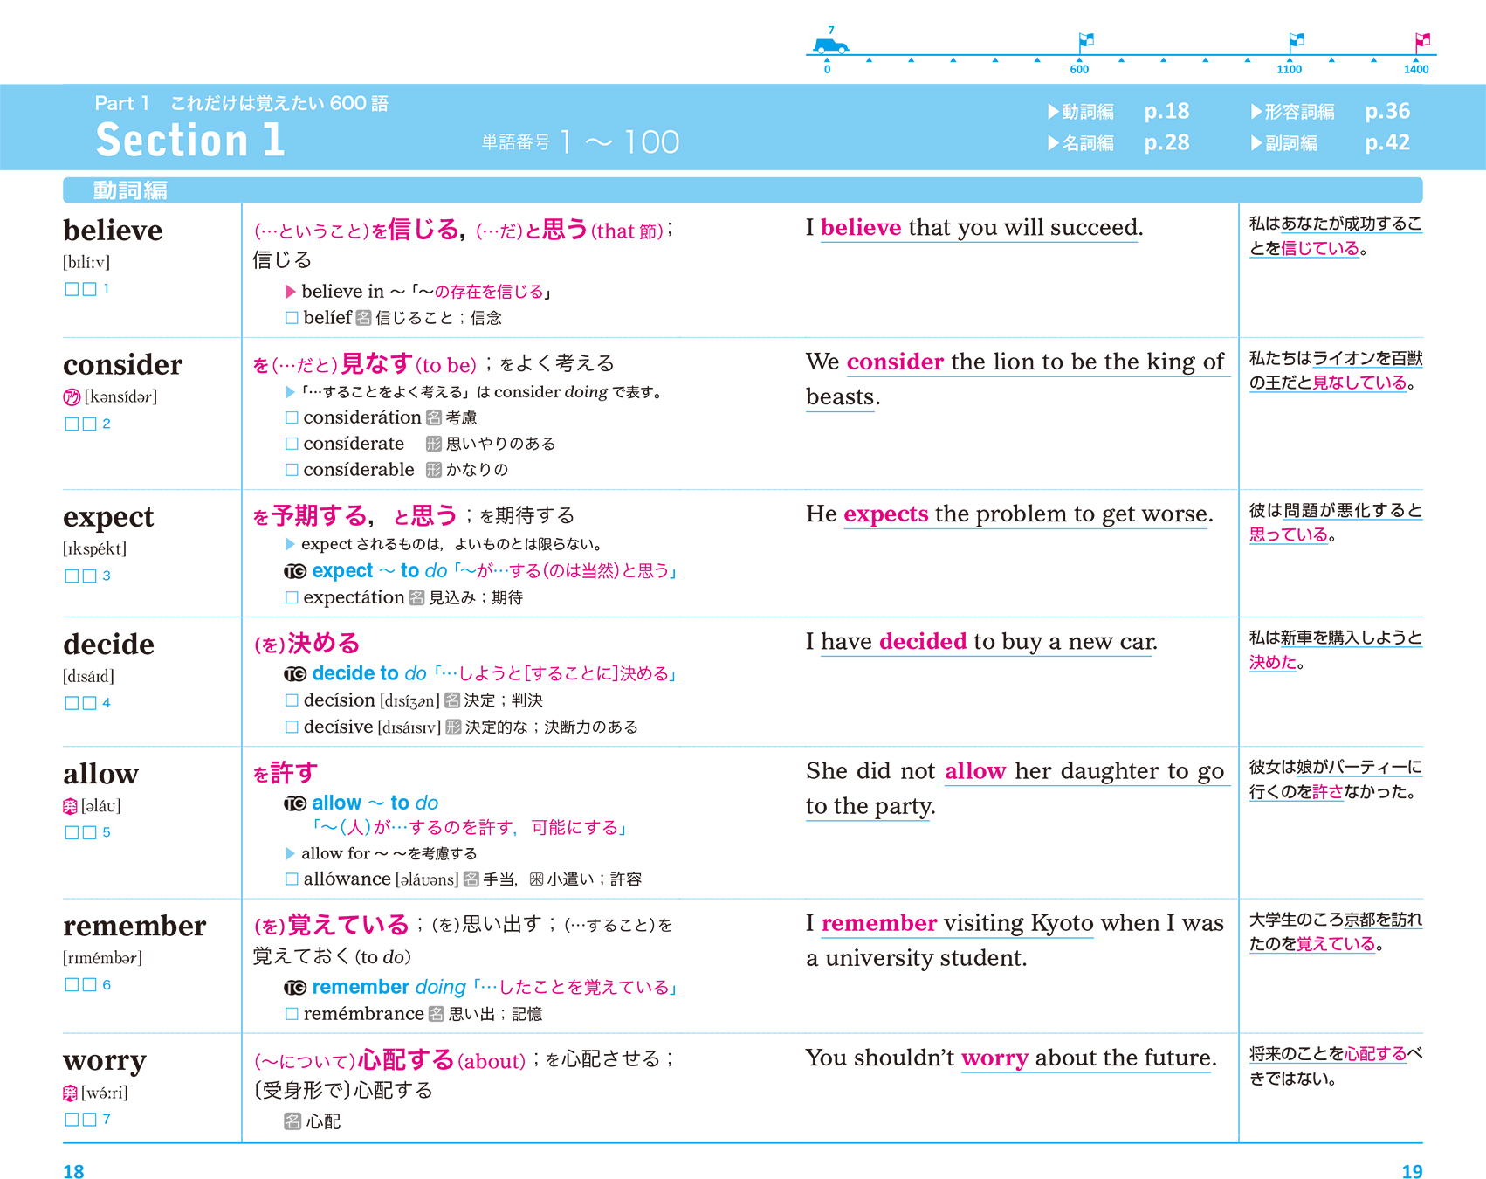Click the headword 'worry'
1486x1179 pixels.
[105, 1062]
